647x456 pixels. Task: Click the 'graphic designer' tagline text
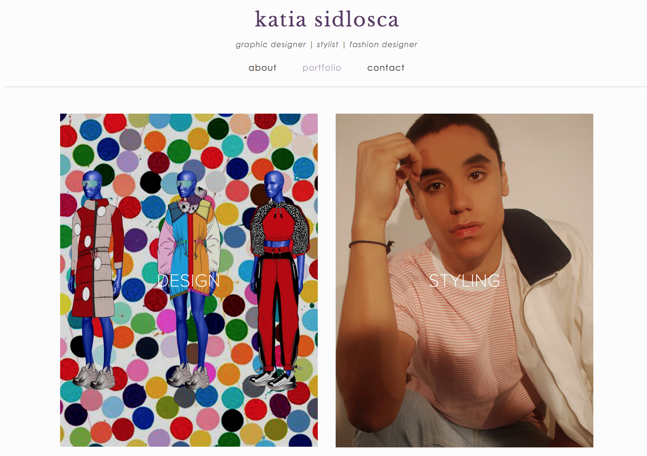point(271,45)
